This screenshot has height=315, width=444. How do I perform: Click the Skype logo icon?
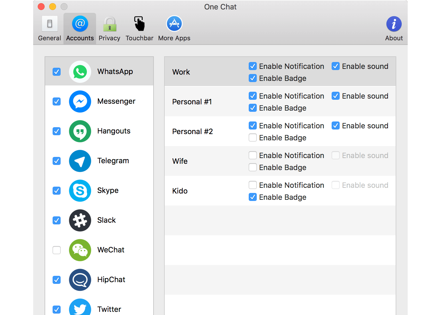(80, 191)
